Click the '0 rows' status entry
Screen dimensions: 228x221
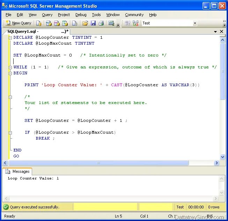[x=214, y=207]
